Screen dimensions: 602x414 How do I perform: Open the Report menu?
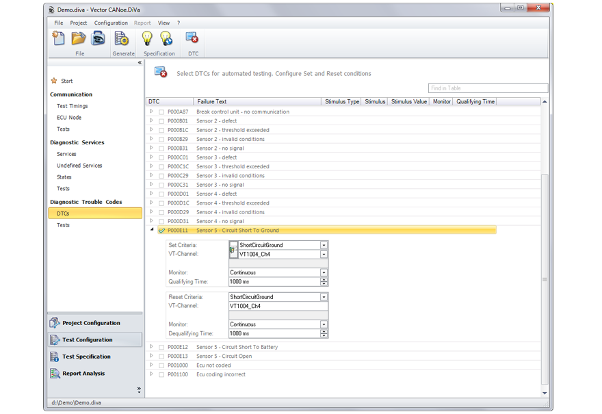tap(142, 23)
